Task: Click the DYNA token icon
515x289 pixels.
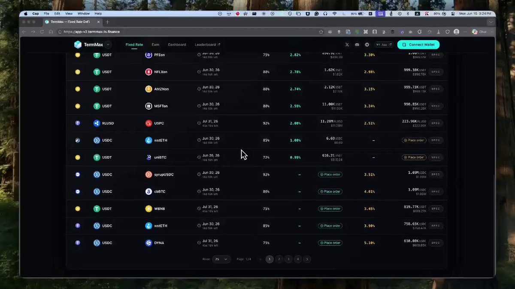Action: pyautogui.click(x=148, y=243)
